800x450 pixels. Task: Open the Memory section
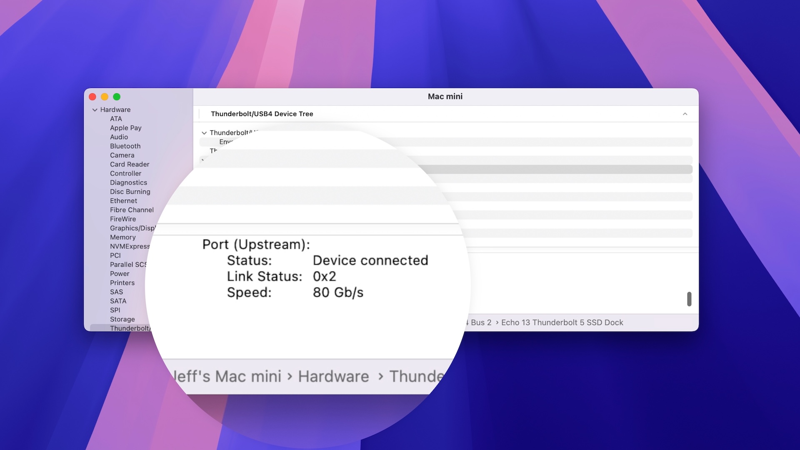(x=123, y=237)
